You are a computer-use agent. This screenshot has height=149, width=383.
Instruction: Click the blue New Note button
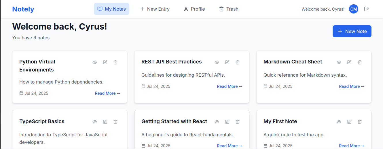(352, 31)
